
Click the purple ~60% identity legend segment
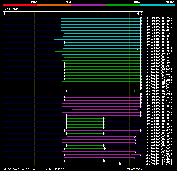[88, 5]
